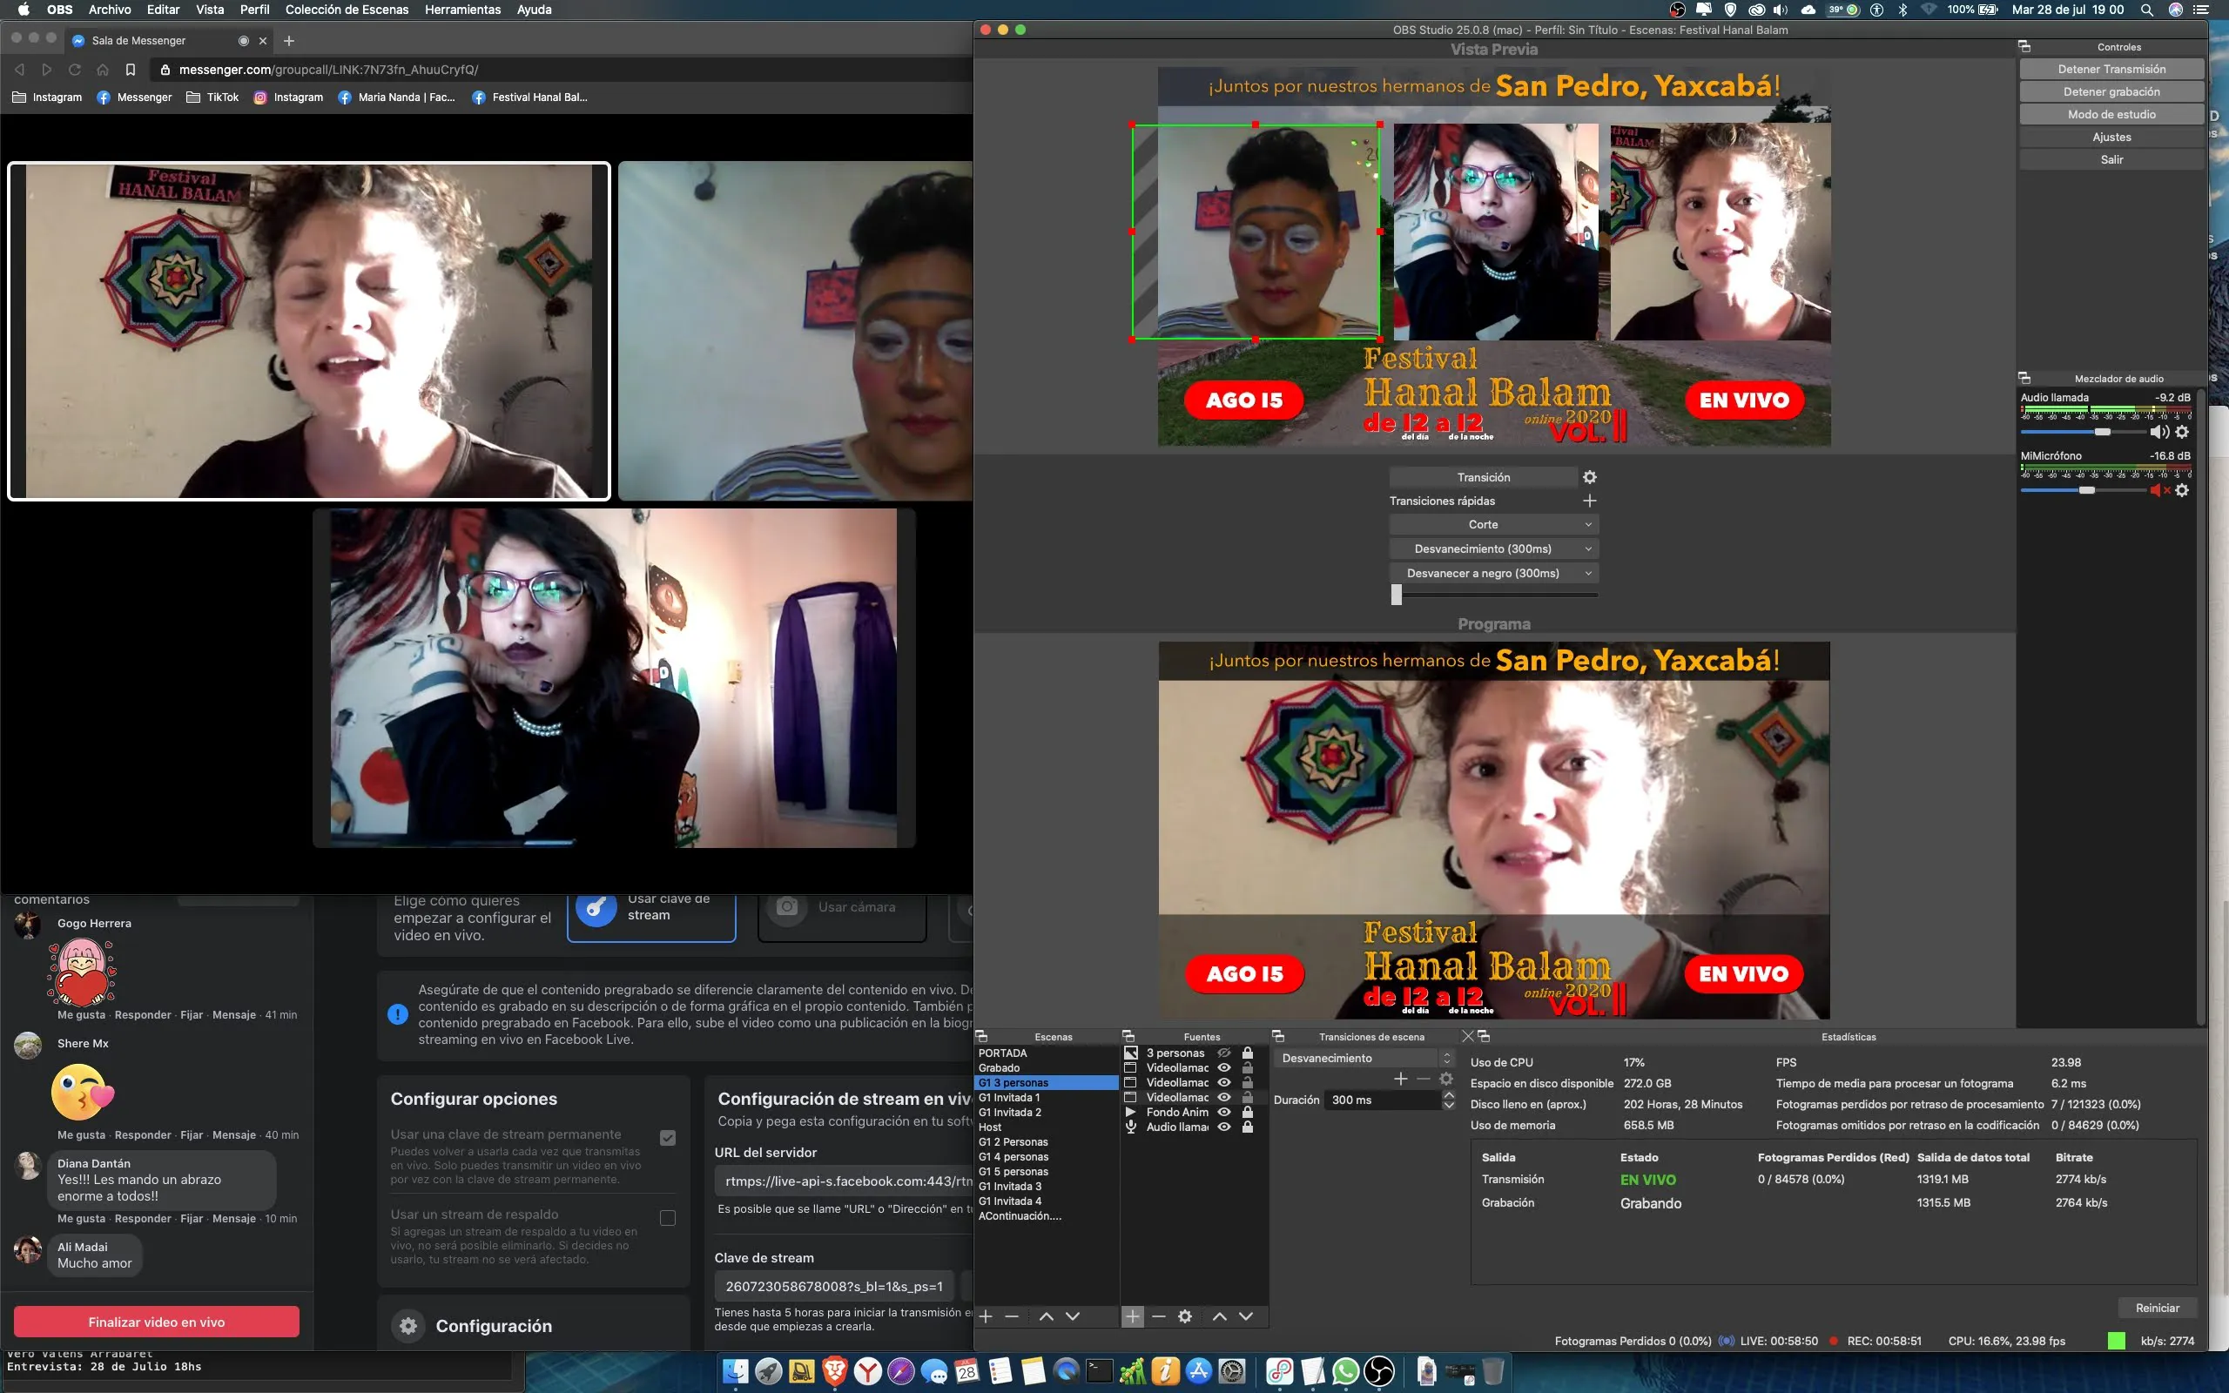
Task: Undock the Controles panel
Action: tap(2024, 47)
